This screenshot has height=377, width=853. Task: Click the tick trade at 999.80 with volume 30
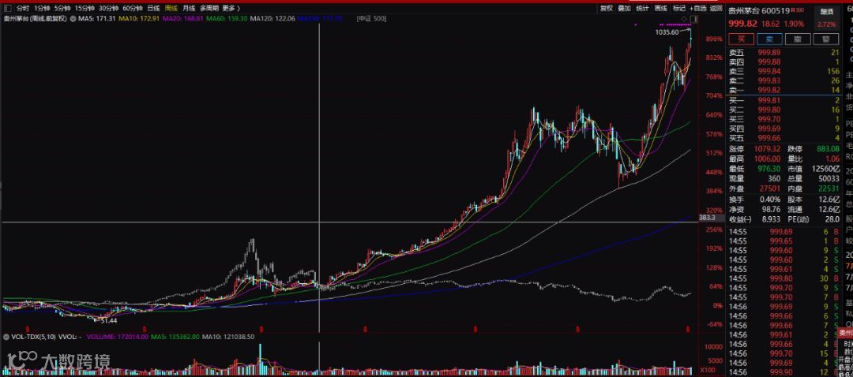click(783, 278)
